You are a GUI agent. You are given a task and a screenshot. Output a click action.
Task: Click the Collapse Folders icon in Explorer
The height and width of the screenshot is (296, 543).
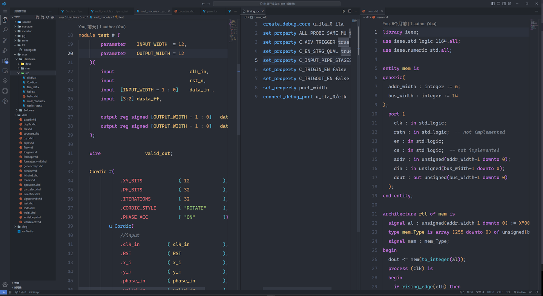tap(53, 17)
